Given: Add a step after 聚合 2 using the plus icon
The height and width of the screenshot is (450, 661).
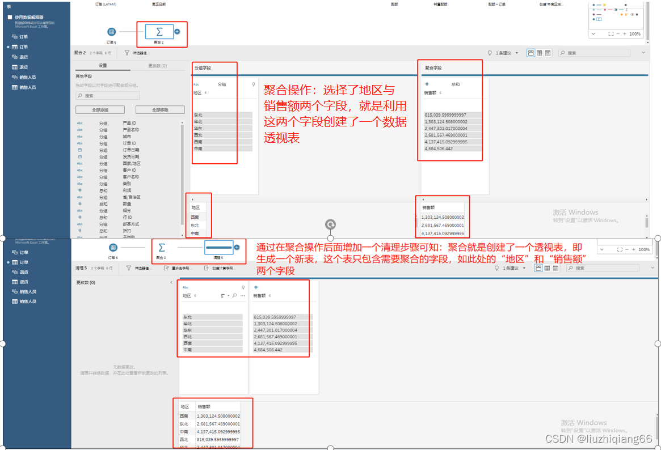Looking at the screenshot, I should 178,32.
